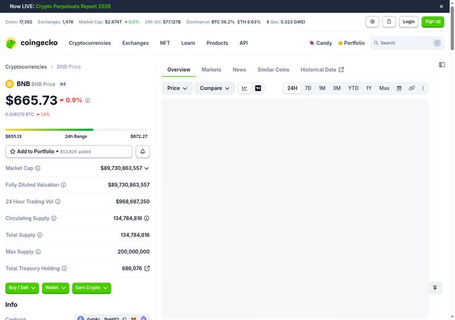Open the calendar date range icon
This screenshot has height=320, width=455.
point(399,88)
